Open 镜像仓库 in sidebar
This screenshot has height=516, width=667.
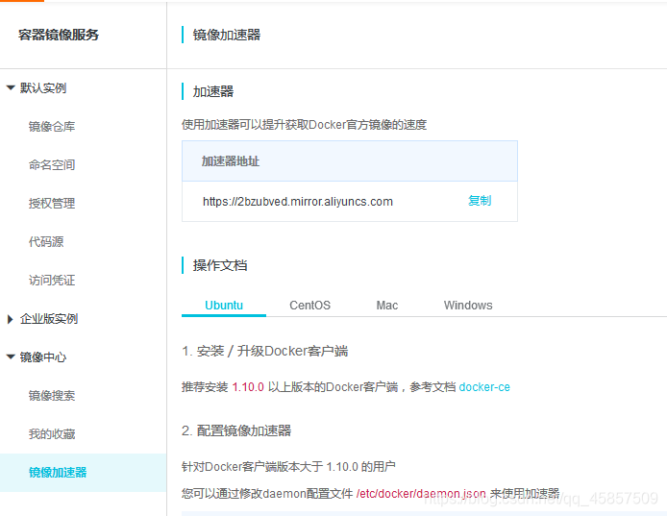52,126
